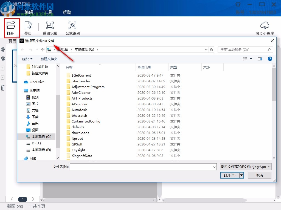Select D (D:) drive in sidebar
The width and height of the screenshot is (281, 210).
tap(33, 143)
